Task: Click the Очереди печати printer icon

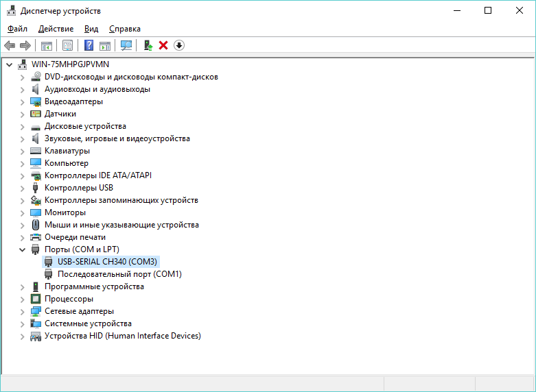Action: 36,237
